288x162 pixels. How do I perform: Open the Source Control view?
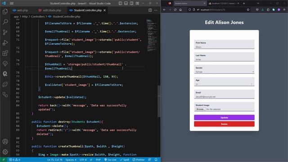coord(5,32)
